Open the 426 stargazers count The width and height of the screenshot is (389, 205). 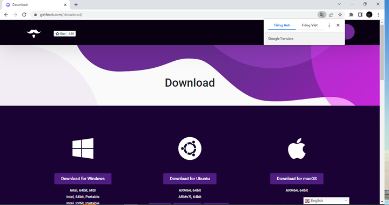71,33
